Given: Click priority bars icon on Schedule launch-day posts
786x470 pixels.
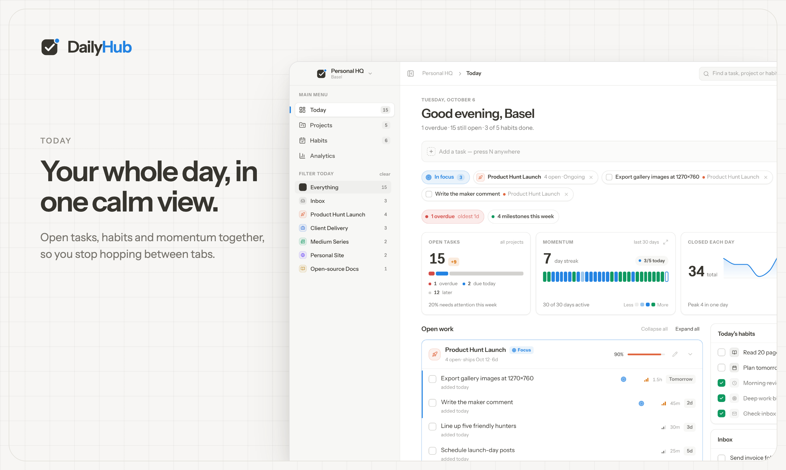Looking at the screenshot, I should click(663, 451).
